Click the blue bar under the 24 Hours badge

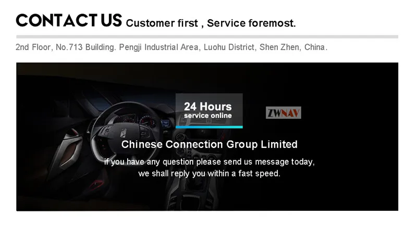point(209,127)
